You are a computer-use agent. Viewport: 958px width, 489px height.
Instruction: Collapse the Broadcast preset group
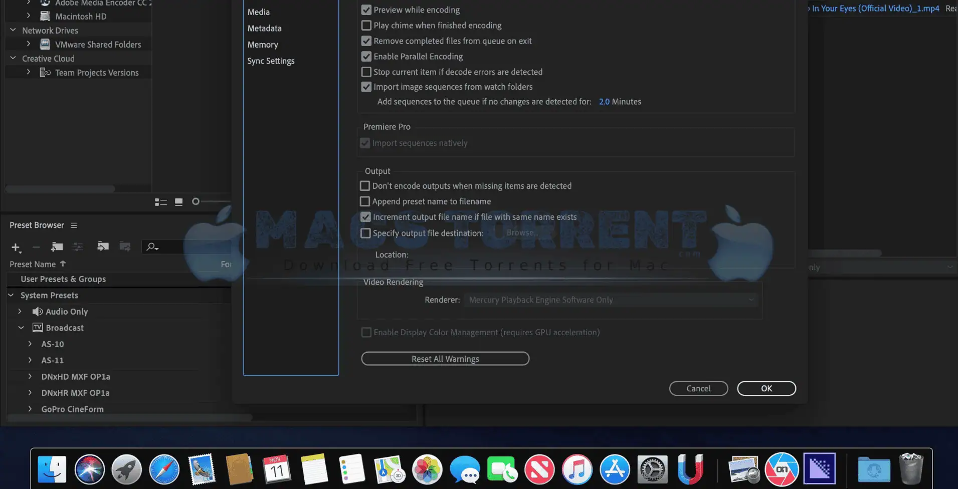pyautogui.click(x=21, y=328)
